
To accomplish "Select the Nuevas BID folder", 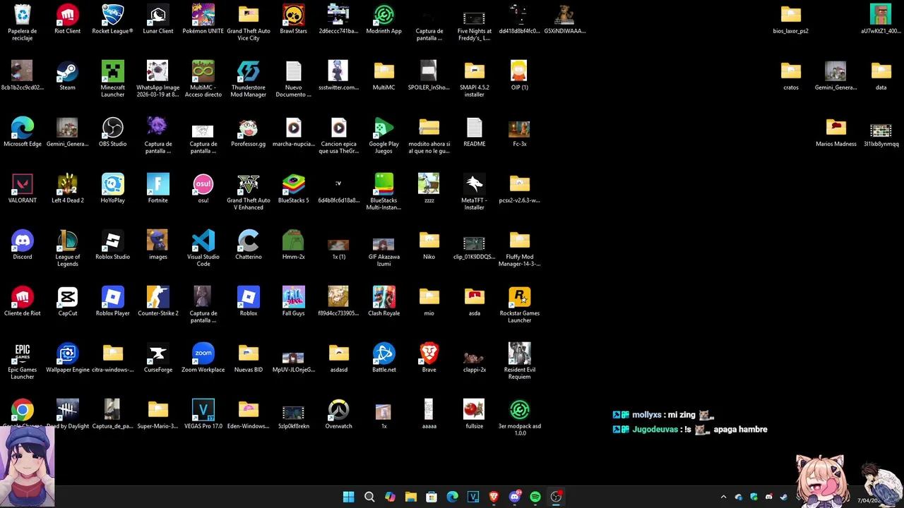I will click(x=248, y=358).
